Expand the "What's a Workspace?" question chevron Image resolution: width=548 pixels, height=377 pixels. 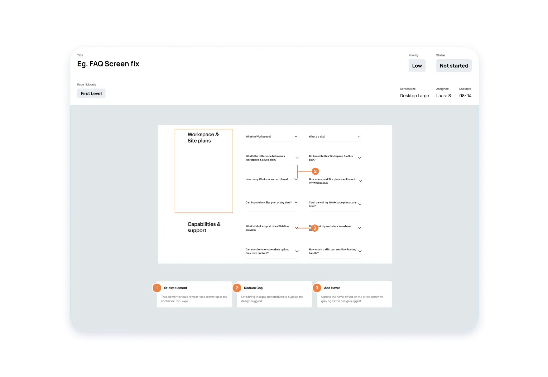coord(296,137)
